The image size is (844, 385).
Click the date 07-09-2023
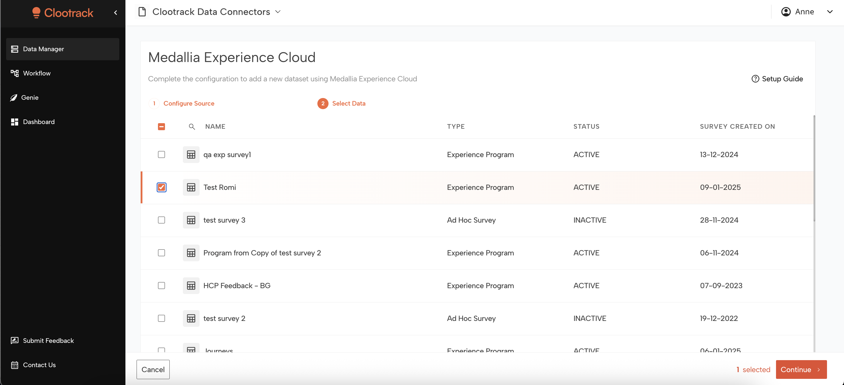(x=721, y=286)
